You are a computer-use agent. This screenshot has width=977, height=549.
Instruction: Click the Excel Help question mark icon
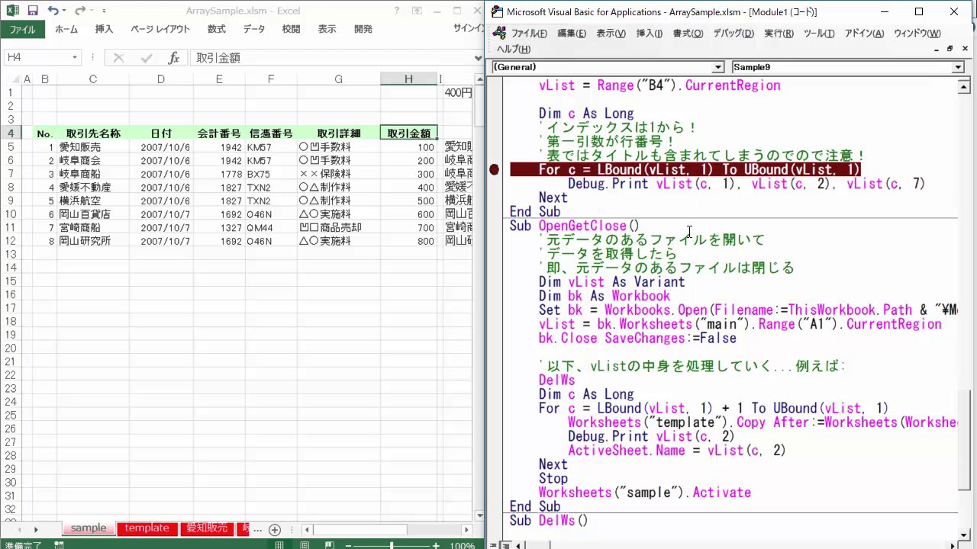tap(396, 11)
